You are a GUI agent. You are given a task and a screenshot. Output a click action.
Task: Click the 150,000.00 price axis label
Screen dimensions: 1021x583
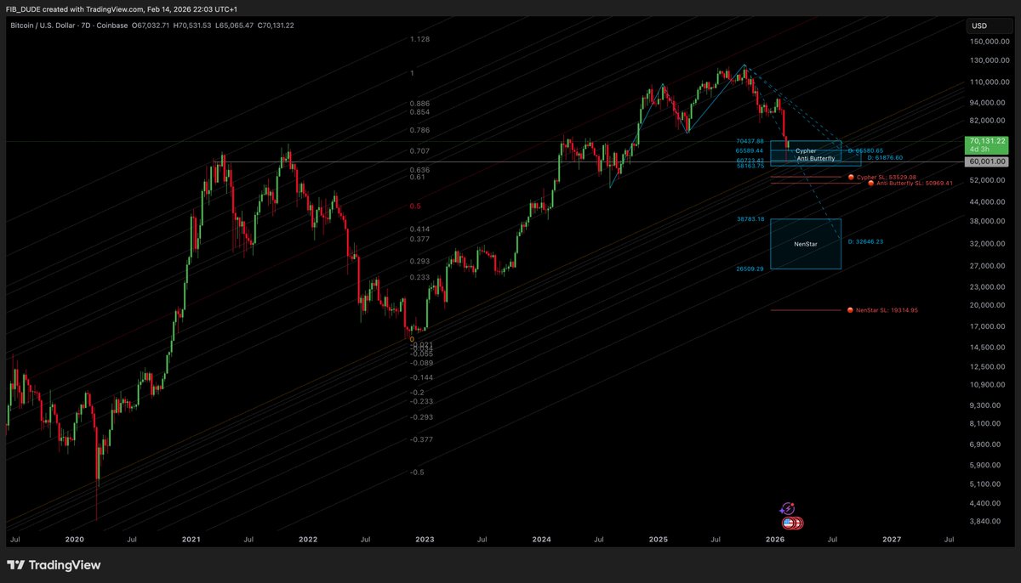(988, 42)
